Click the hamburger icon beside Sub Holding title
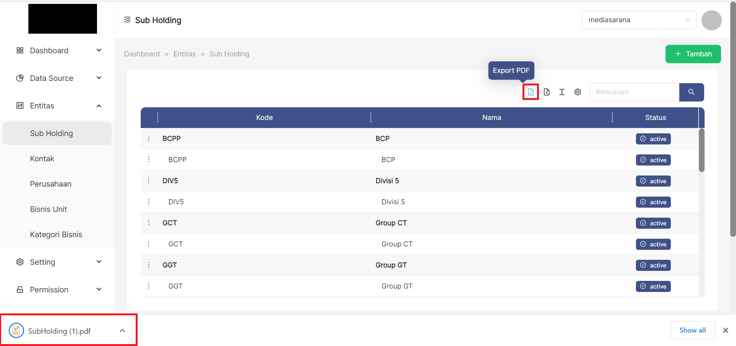 pyautogui.click(x=127, y=20)
